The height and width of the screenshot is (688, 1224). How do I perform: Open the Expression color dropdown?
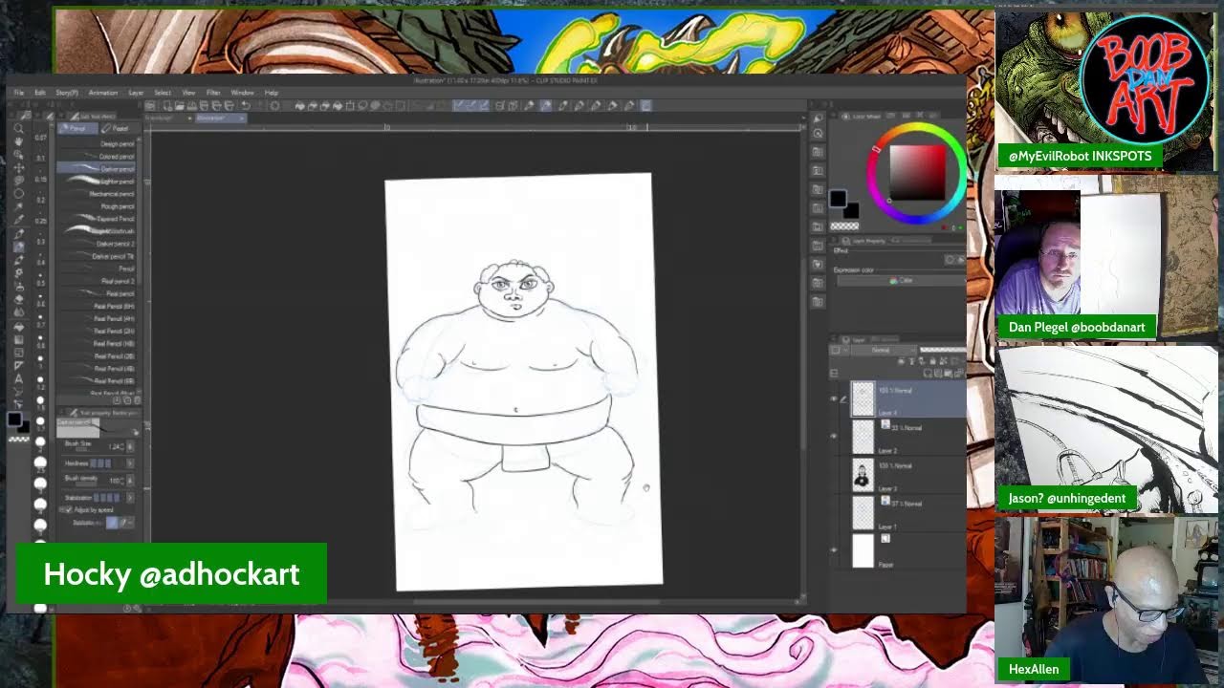click(901, 281)
